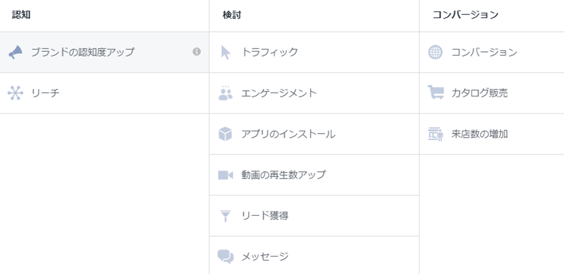
Task: Choose the リーチ objective text
Action: (45, 93)
